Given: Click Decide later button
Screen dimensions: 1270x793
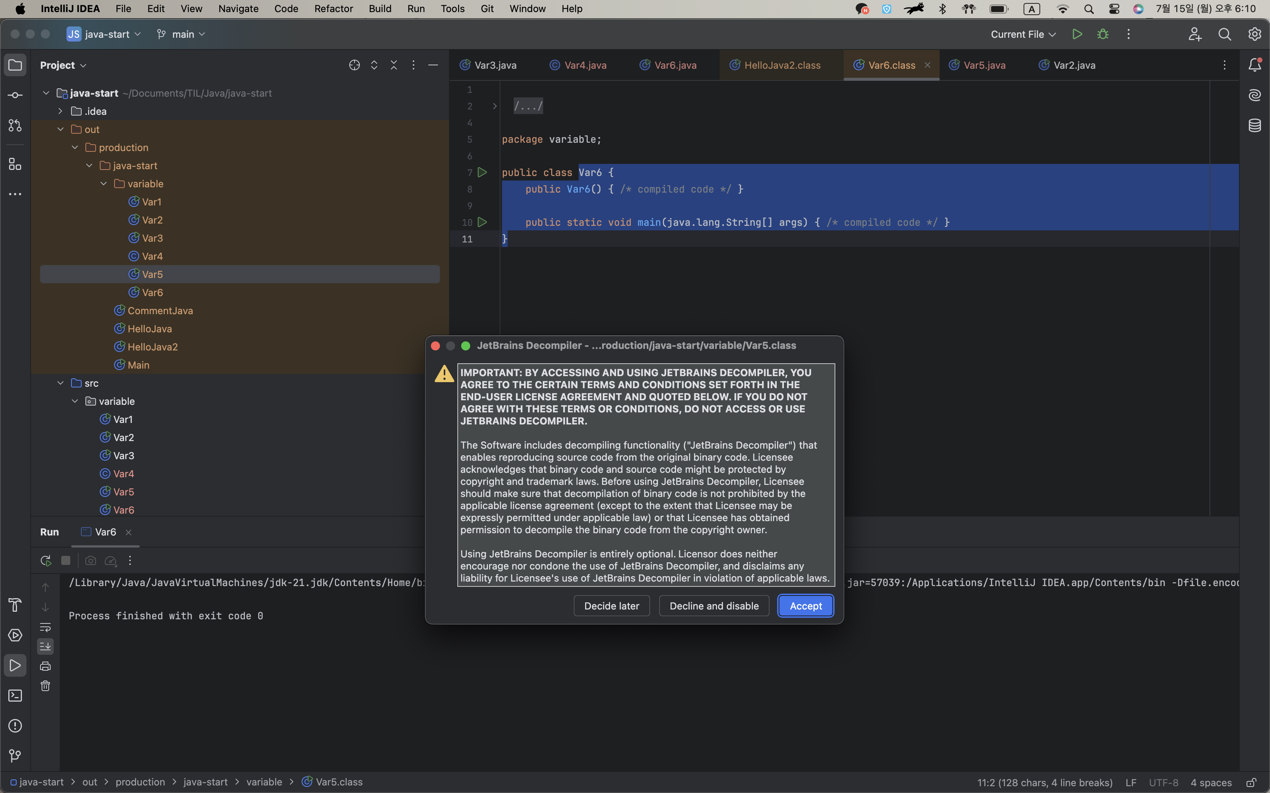Looking at the screenshot, I should tap(612, 606).
